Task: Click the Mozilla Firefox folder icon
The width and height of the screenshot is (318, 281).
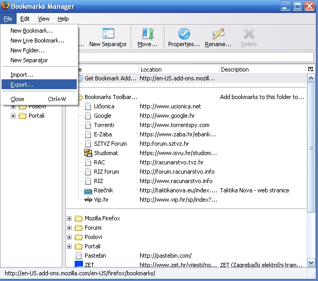Action: (78, 218)
